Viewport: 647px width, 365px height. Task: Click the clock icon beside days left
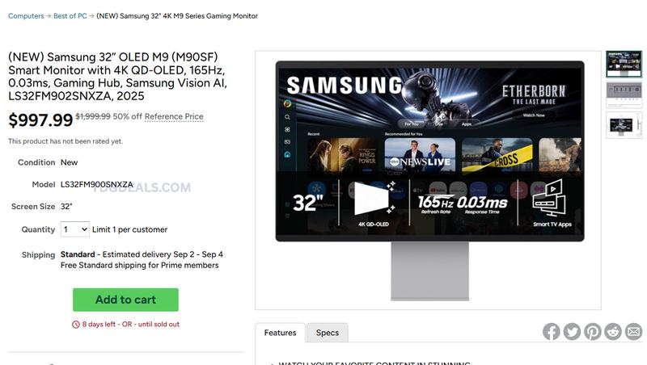click(x=75, y=325)
